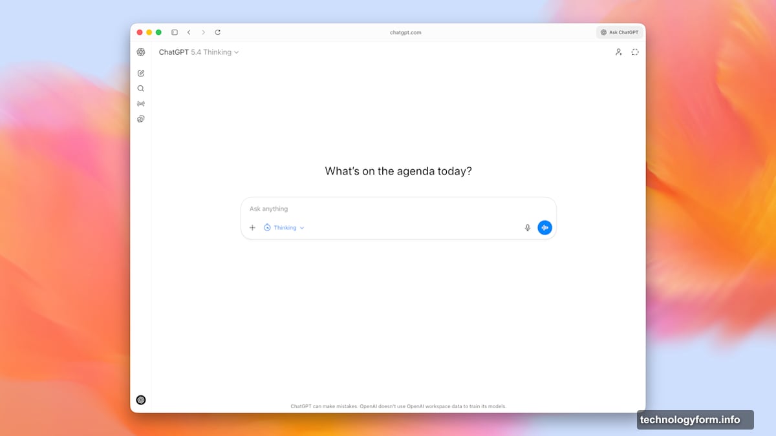Go forward with the browser forward arrow

coord(203,32)
